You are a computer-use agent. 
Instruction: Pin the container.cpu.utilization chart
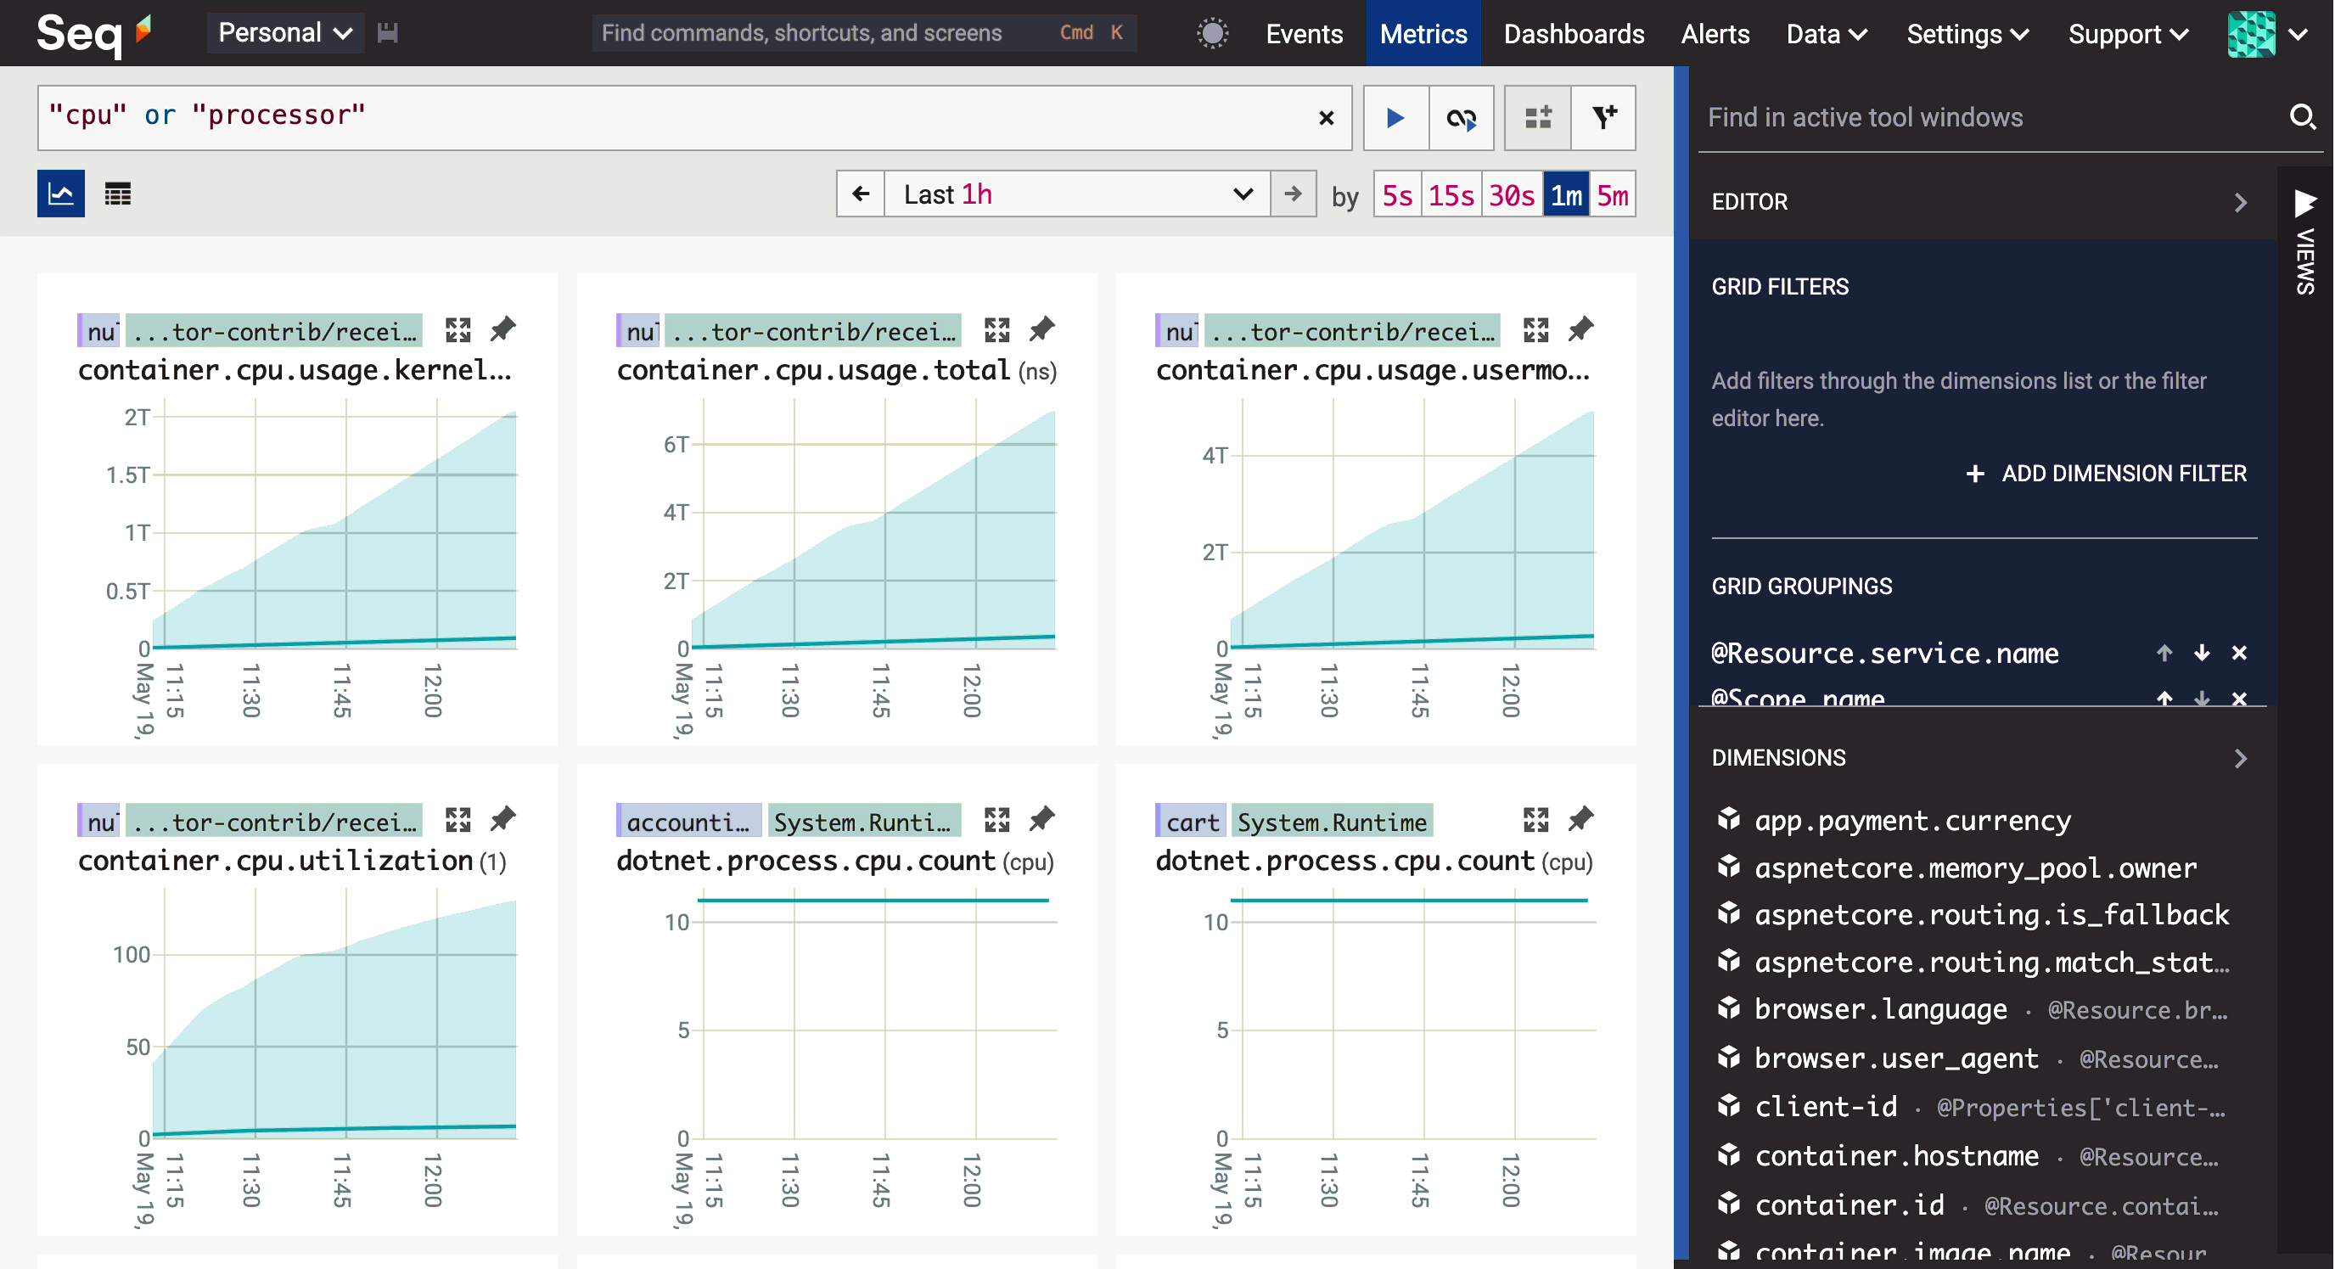pyautogui.click(x=502, y=820)
